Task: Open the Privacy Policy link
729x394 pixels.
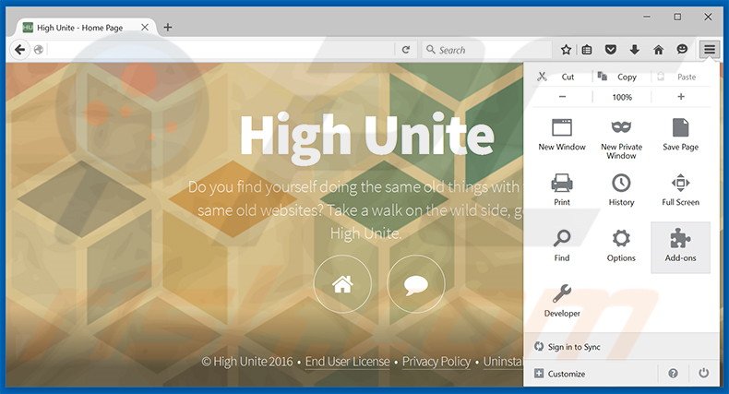Action: pyautogui.click(x=436, y=362)
